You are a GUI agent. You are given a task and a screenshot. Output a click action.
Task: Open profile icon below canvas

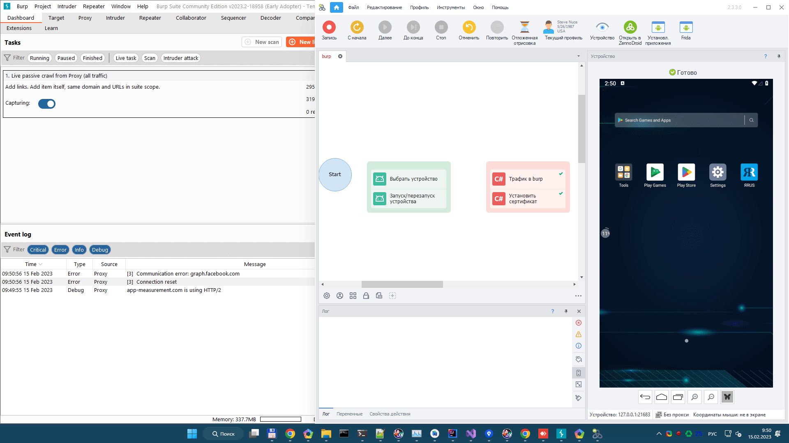click(x=340, y=296)
